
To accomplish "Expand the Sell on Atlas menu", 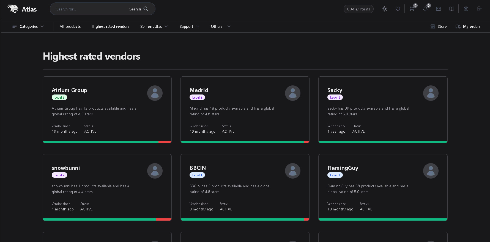I will [154, 26].
